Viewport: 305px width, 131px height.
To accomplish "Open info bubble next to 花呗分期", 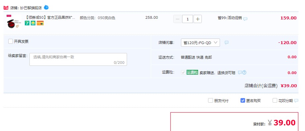I will point(296,101).
